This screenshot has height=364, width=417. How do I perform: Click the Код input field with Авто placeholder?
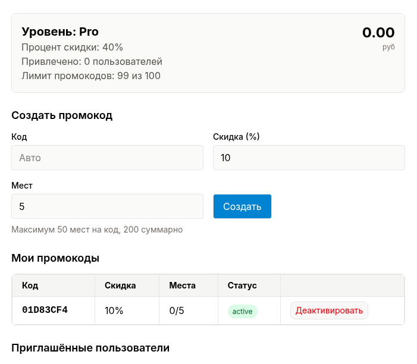pos(107,158)
